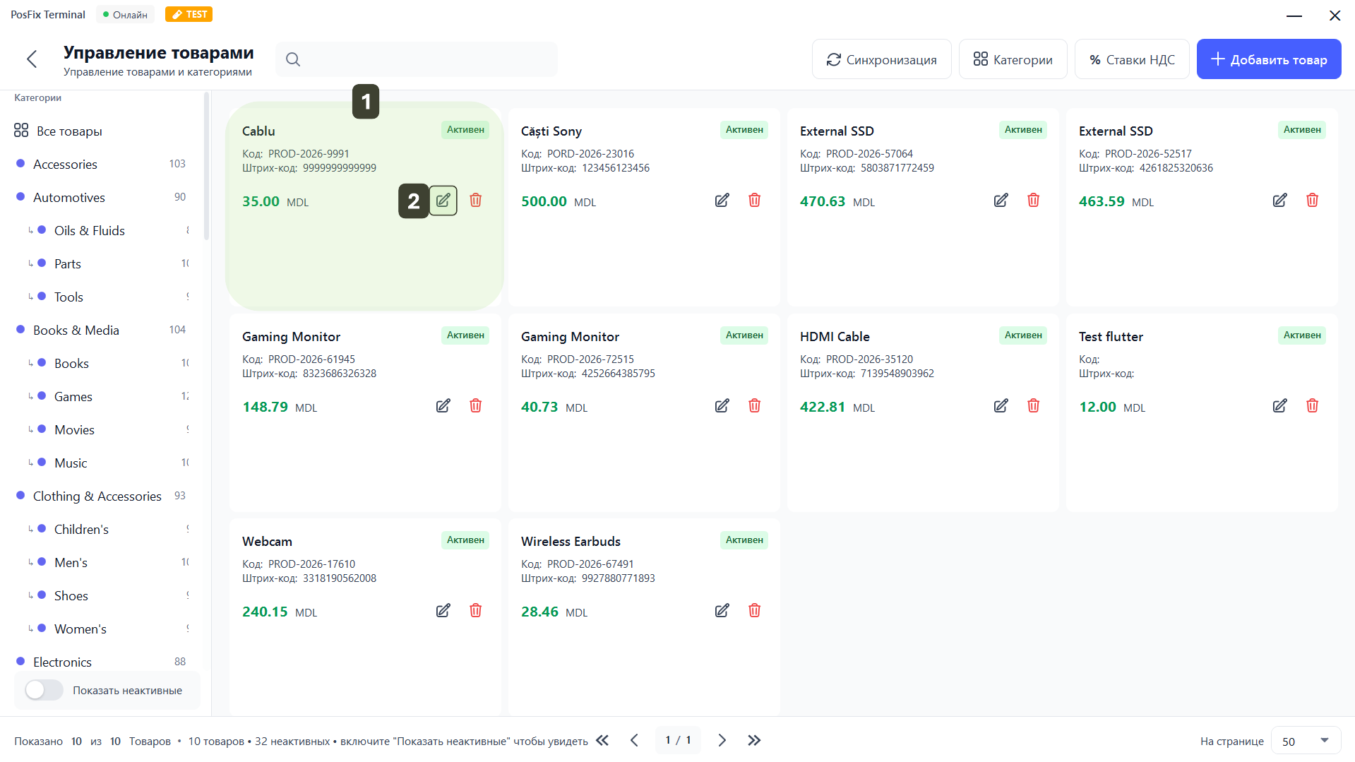The height and width of the screenshot is (762, 1355).
Task: Delete the Test flutter product
Action: click(x=1312, y=406)
